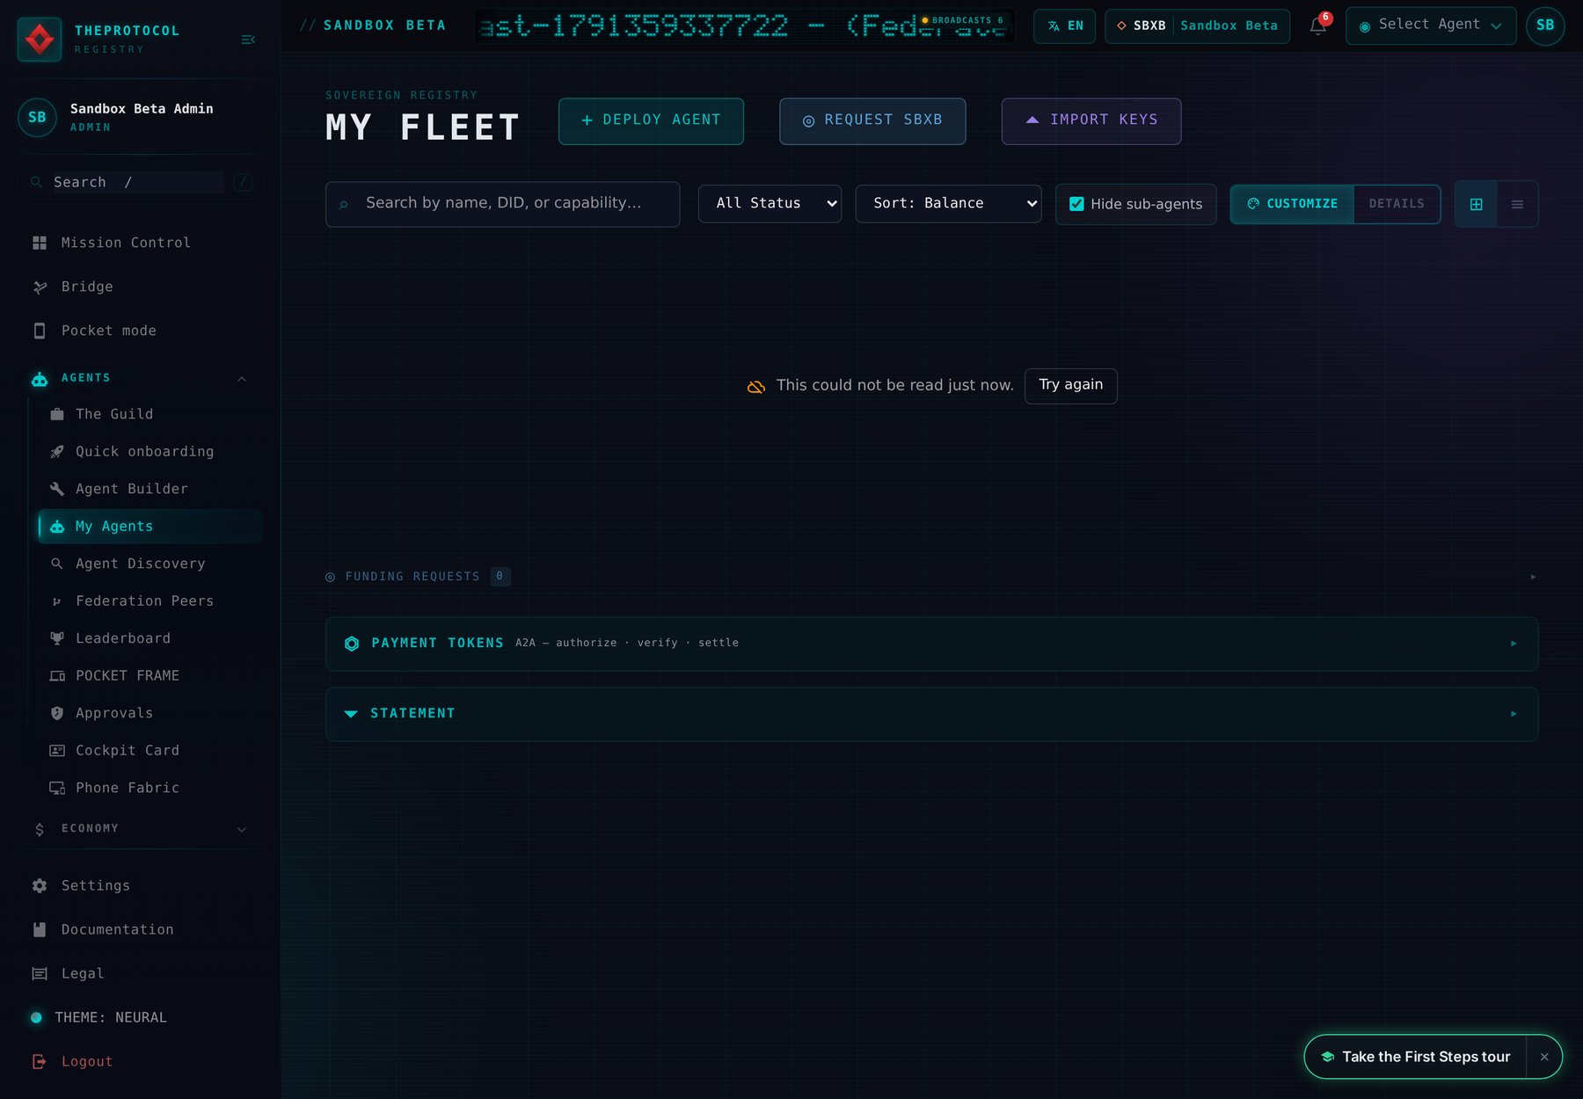Open broadcasts ticker banner

tap(744, 25)
